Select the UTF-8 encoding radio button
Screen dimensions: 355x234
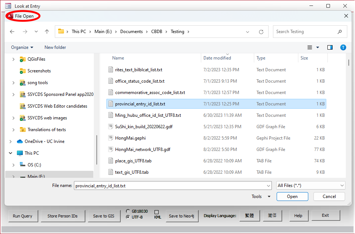[x=128, y=217]
